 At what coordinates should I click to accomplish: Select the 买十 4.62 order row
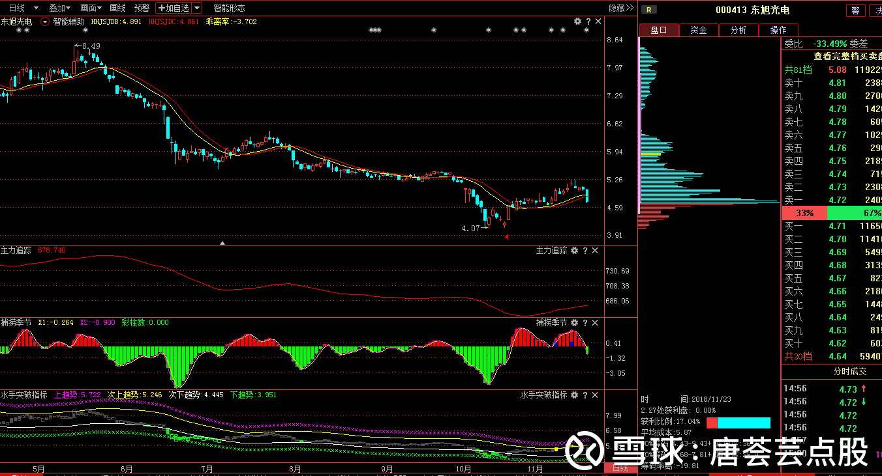point(832,343)
